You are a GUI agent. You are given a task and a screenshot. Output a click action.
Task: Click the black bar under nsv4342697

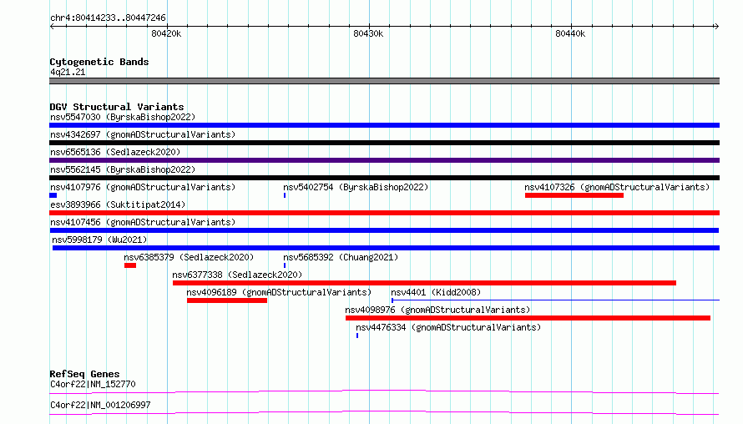pyautogui.click(x=384, y=143)
